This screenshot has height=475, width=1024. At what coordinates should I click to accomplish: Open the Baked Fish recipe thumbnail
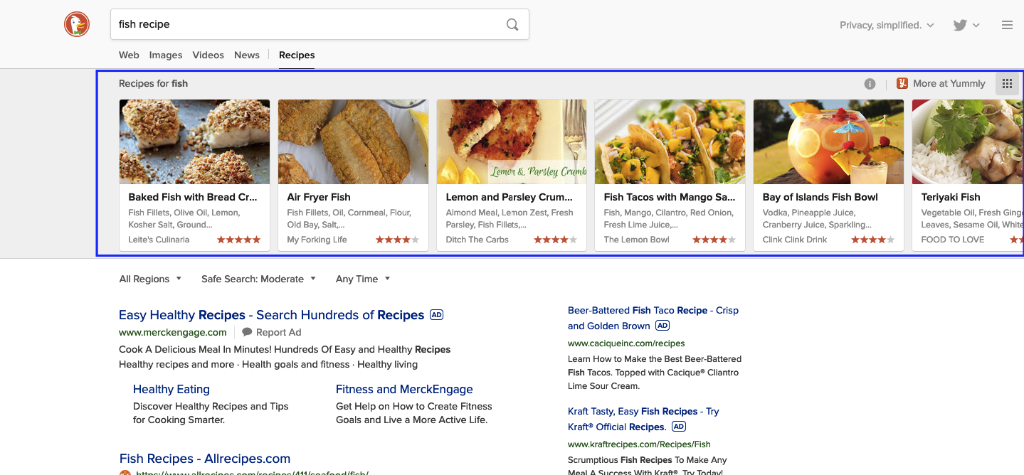pyautogui.click(x=194, y=142)
